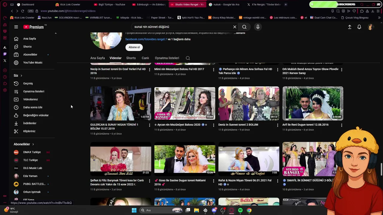Open the YouTube hamburger guide menu
Image resolution: width=383 pixels, height=215 pixels.
pos(16,27)
